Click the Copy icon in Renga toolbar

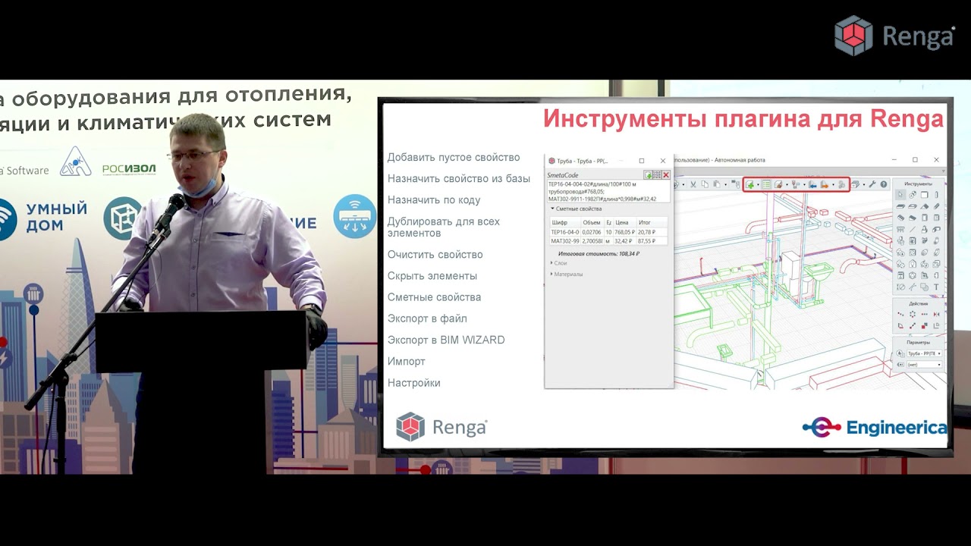tap(705, 184)
